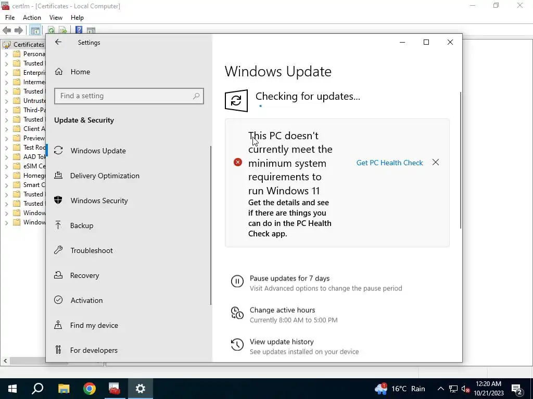Open network status tray icon
Image resolution: width=533 pixels, height=399 pixels.
click(x=453, y=389)
